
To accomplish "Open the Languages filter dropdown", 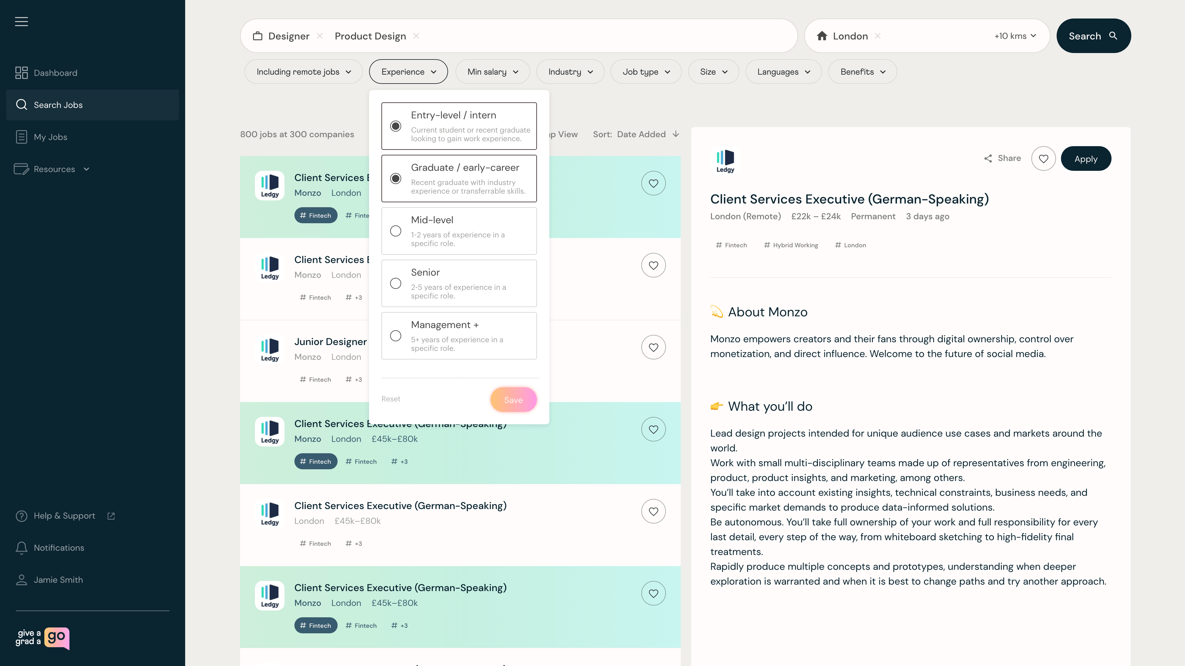I will tap(784, 72).
